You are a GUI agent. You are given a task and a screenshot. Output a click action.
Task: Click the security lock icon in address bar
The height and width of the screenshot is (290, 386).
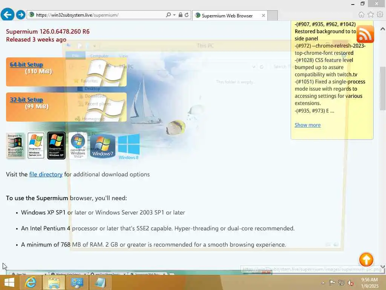181,15
